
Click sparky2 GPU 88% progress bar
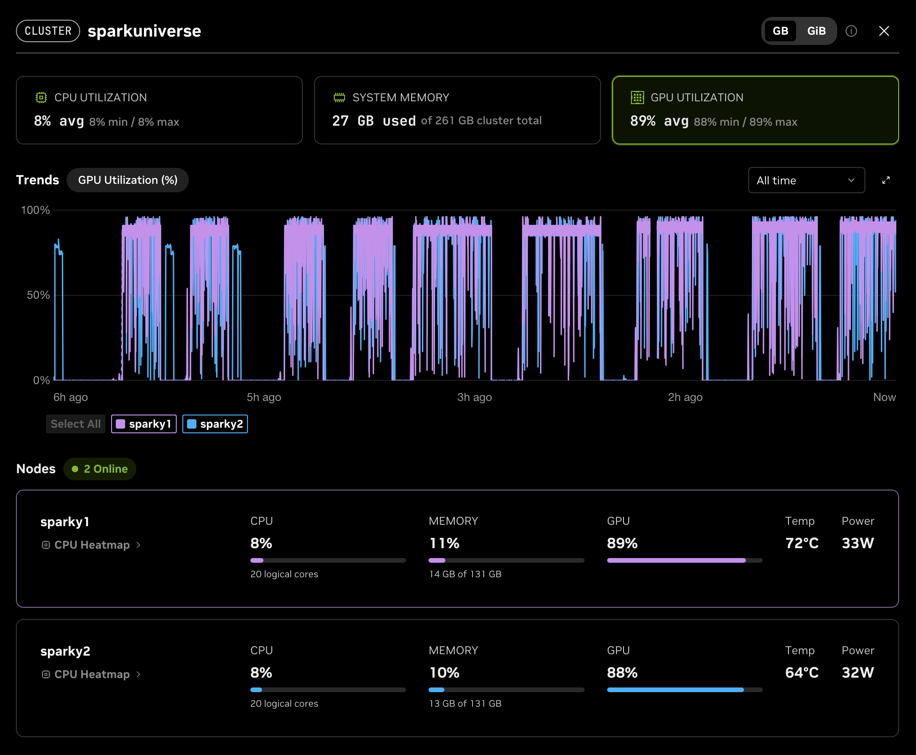point(685,690)
